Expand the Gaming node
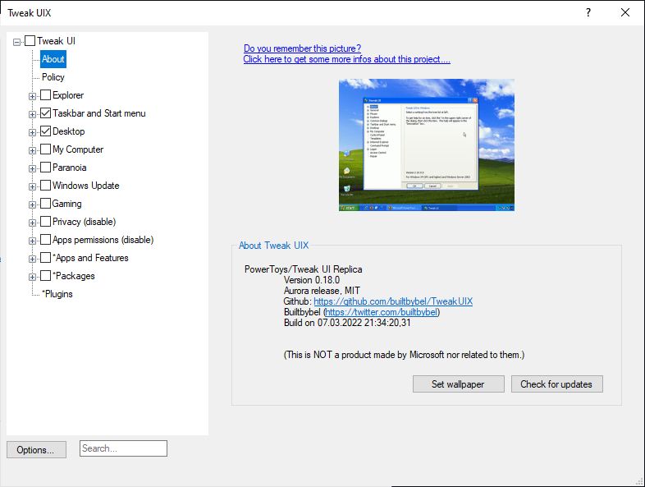This screenshot has height=487, width=645. (x=32, y=205)
